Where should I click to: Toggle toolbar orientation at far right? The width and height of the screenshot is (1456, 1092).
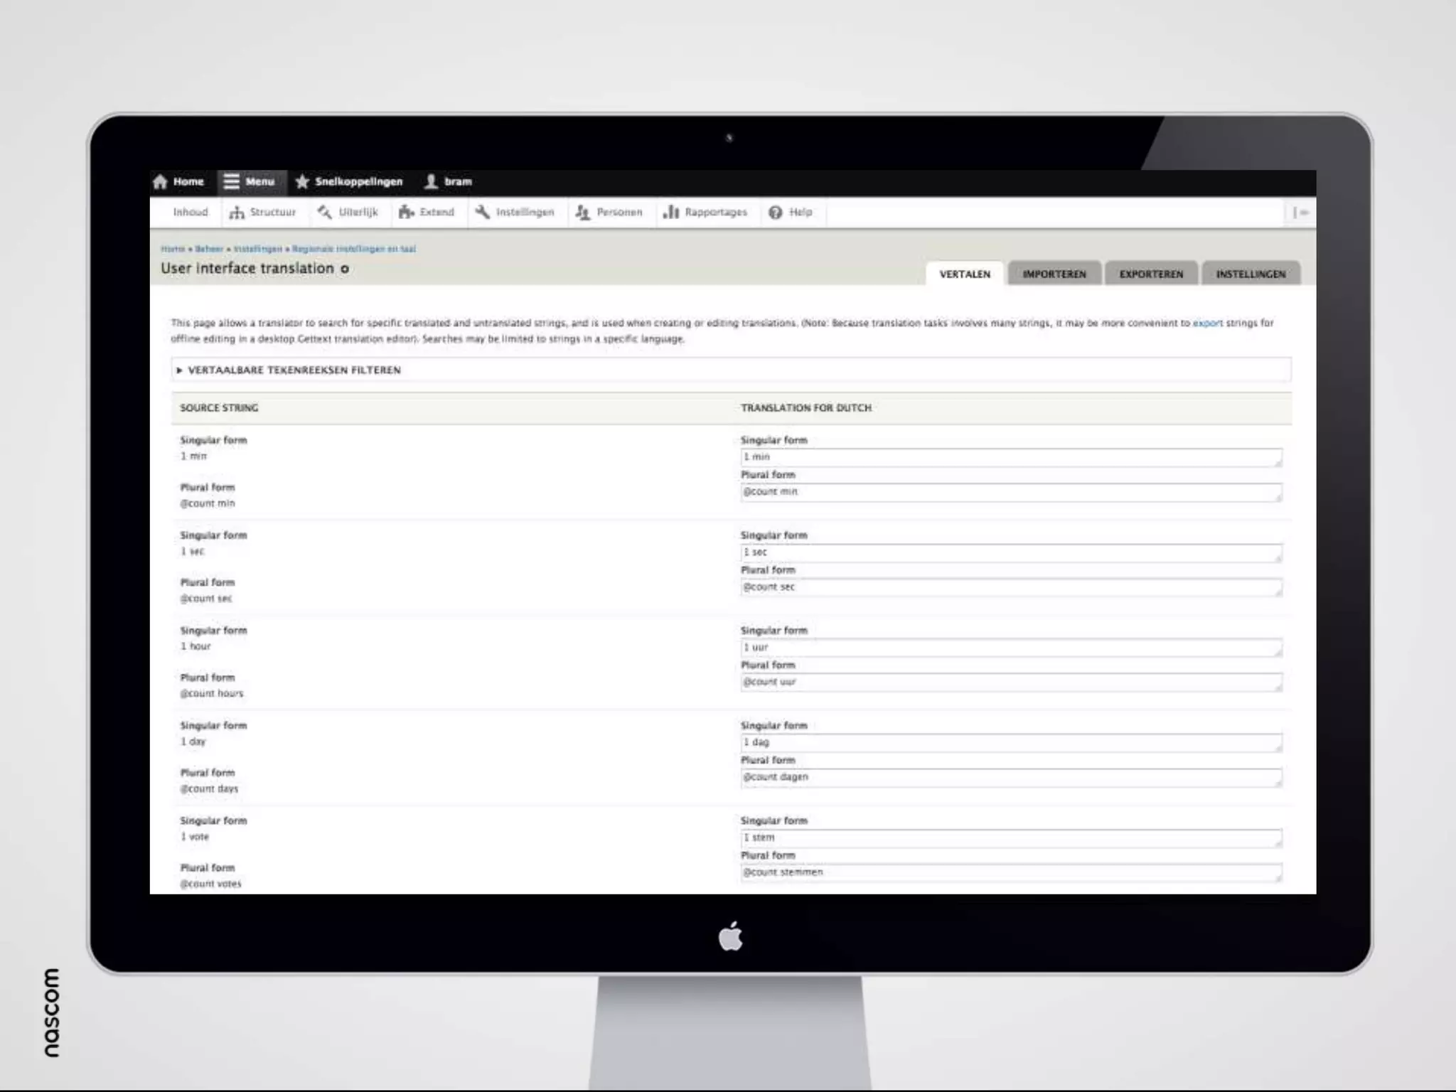coord(1300,213)
